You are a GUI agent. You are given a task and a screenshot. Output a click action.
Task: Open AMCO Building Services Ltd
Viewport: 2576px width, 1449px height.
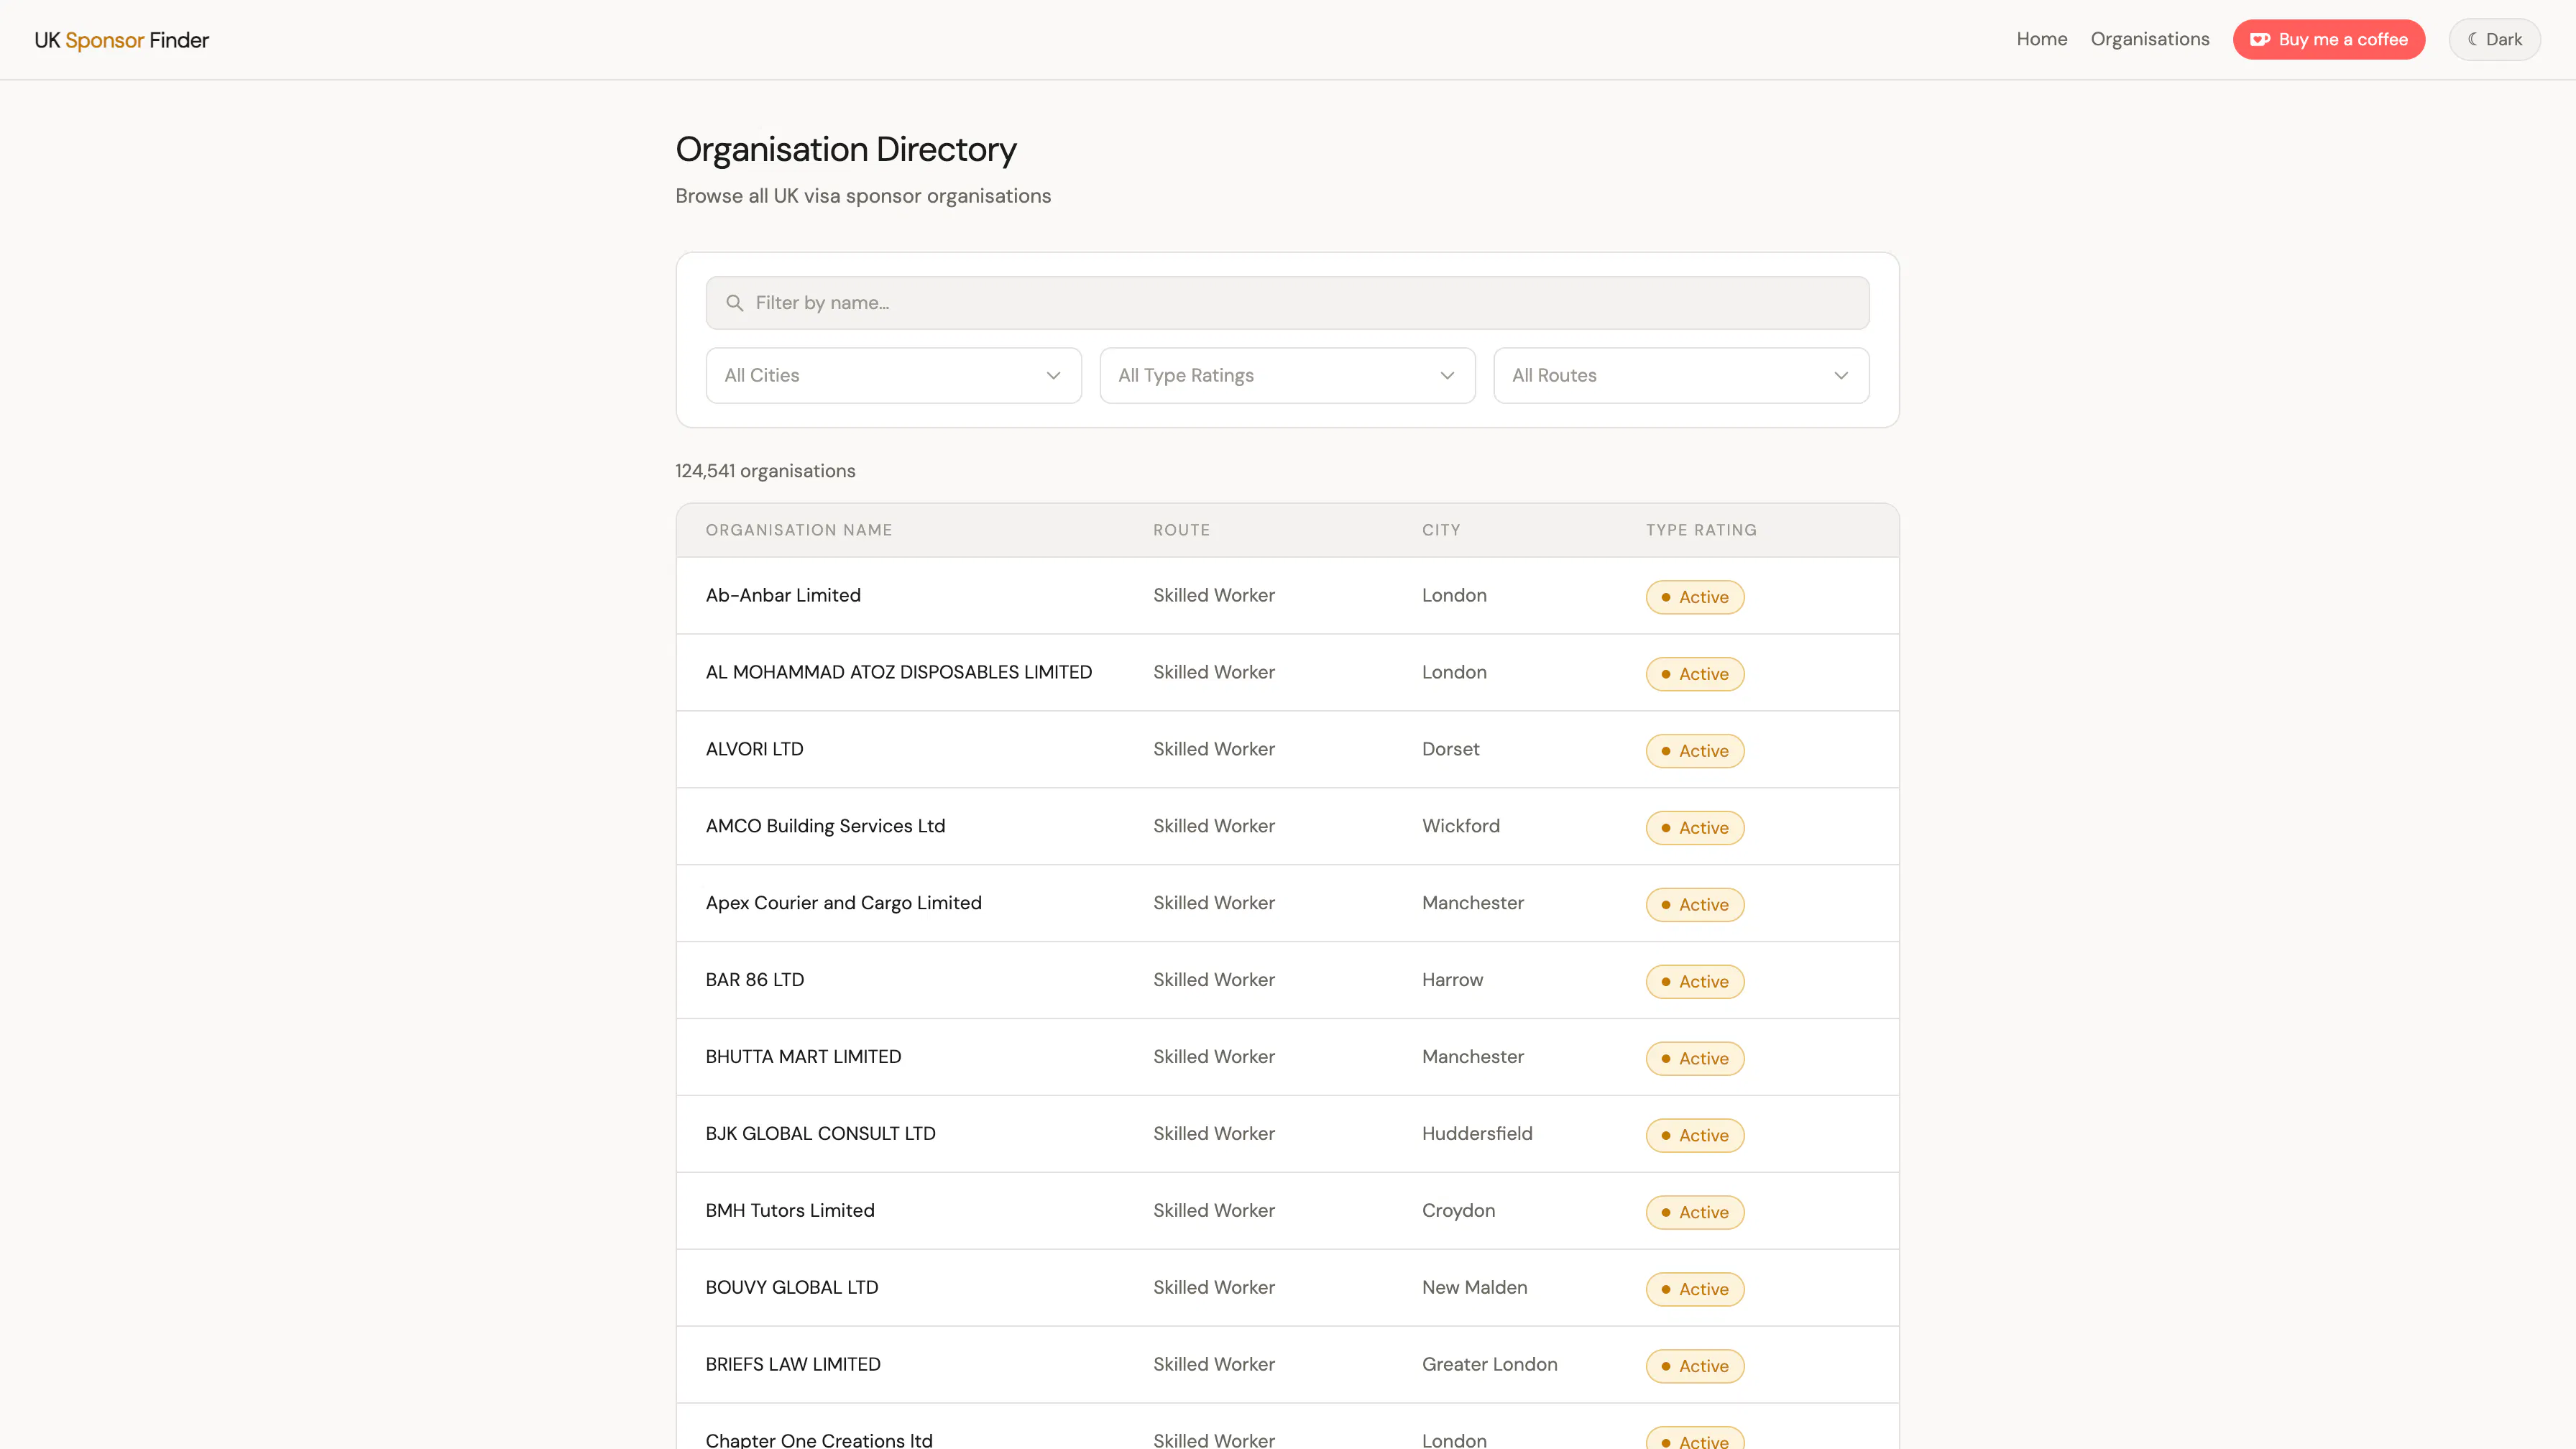point(1287,827)
